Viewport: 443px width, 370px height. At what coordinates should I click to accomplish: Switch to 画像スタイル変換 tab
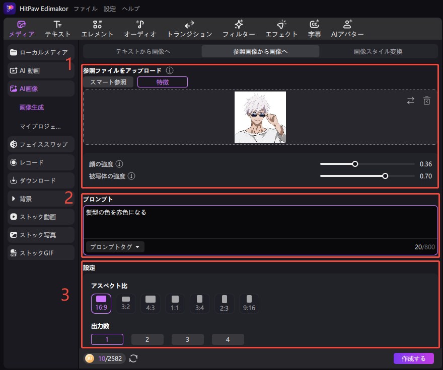378,51
